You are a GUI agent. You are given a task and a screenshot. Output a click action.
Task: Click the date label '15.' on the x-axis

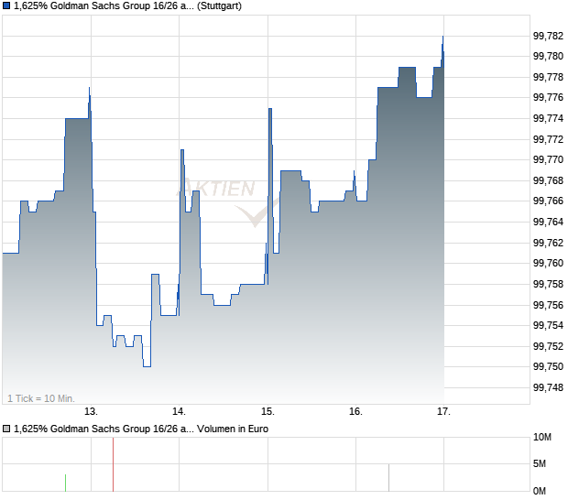[268, 412]
